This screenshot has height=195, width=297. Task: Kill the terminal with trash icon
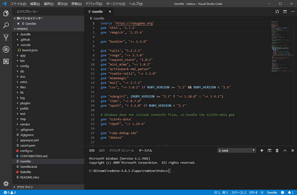point(277,151)
